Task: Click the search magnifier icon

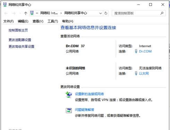Action: tap(162, 13)
